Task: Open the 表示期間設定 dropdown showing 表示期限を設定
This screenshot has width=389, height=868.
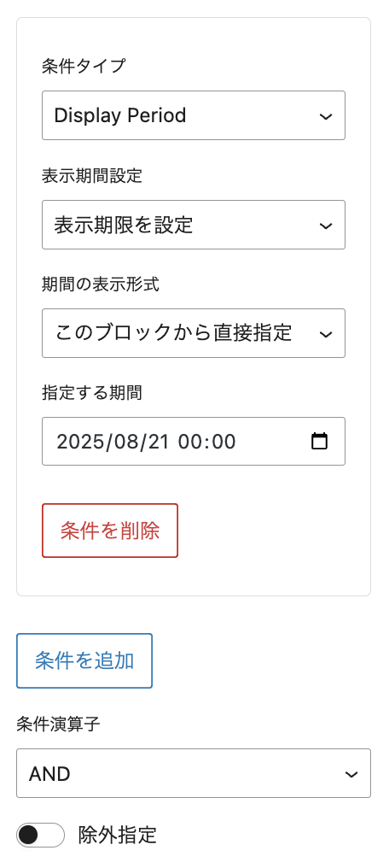Action: click(194, 225)
